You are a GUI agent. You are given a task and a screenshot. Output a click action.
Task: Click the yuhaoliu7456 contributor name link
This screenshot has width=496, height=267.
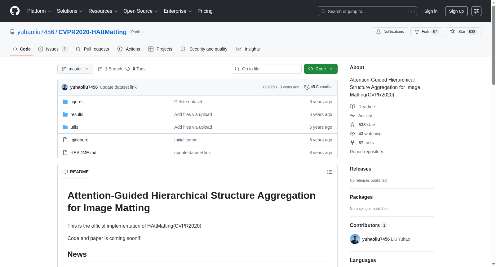pos(376,239)
